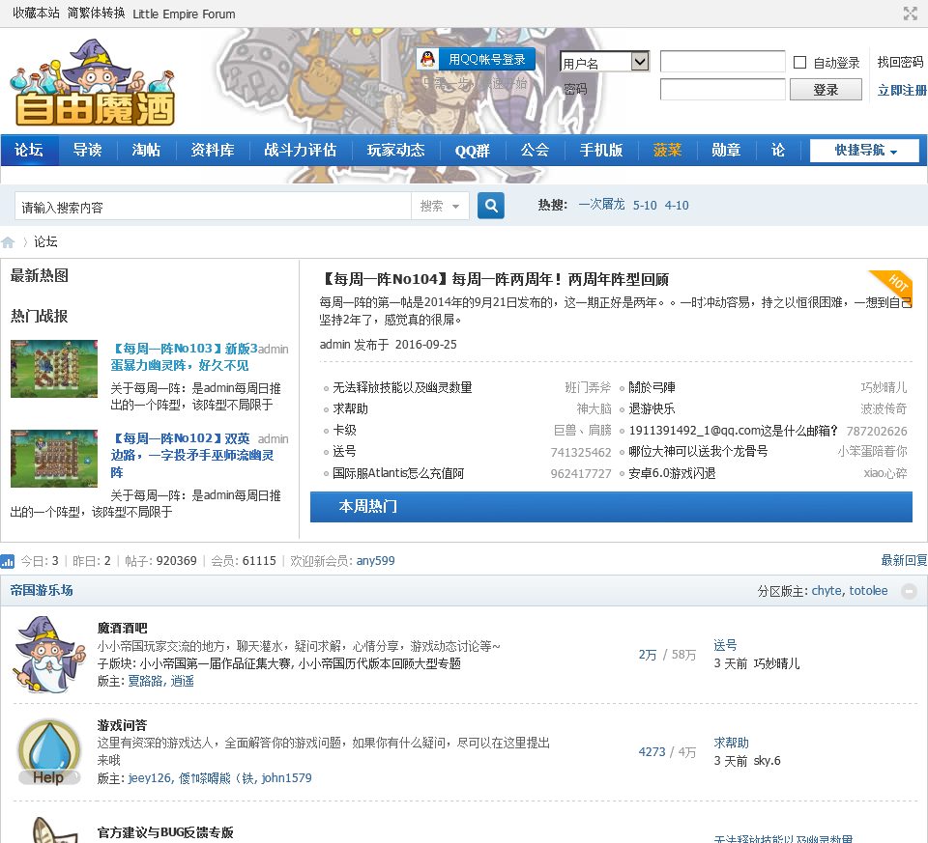This screenshot has width=928, height=843.
Task: Open the 搜索 type dropdown
Action: tap(440, 206)
